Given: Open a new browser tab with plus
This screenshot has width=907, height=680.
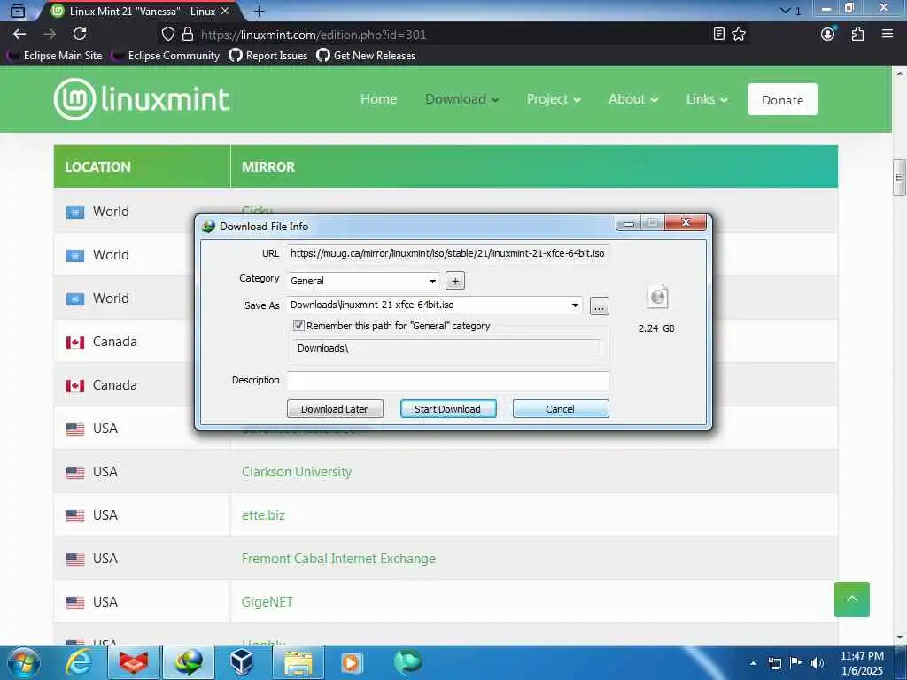Looking at the screenshot, I should coord(260,11).
